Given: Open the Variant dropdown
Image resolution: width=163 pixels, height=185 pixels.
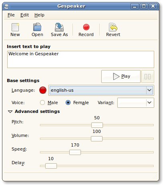Looking at the screenshot, I should 136,103.
